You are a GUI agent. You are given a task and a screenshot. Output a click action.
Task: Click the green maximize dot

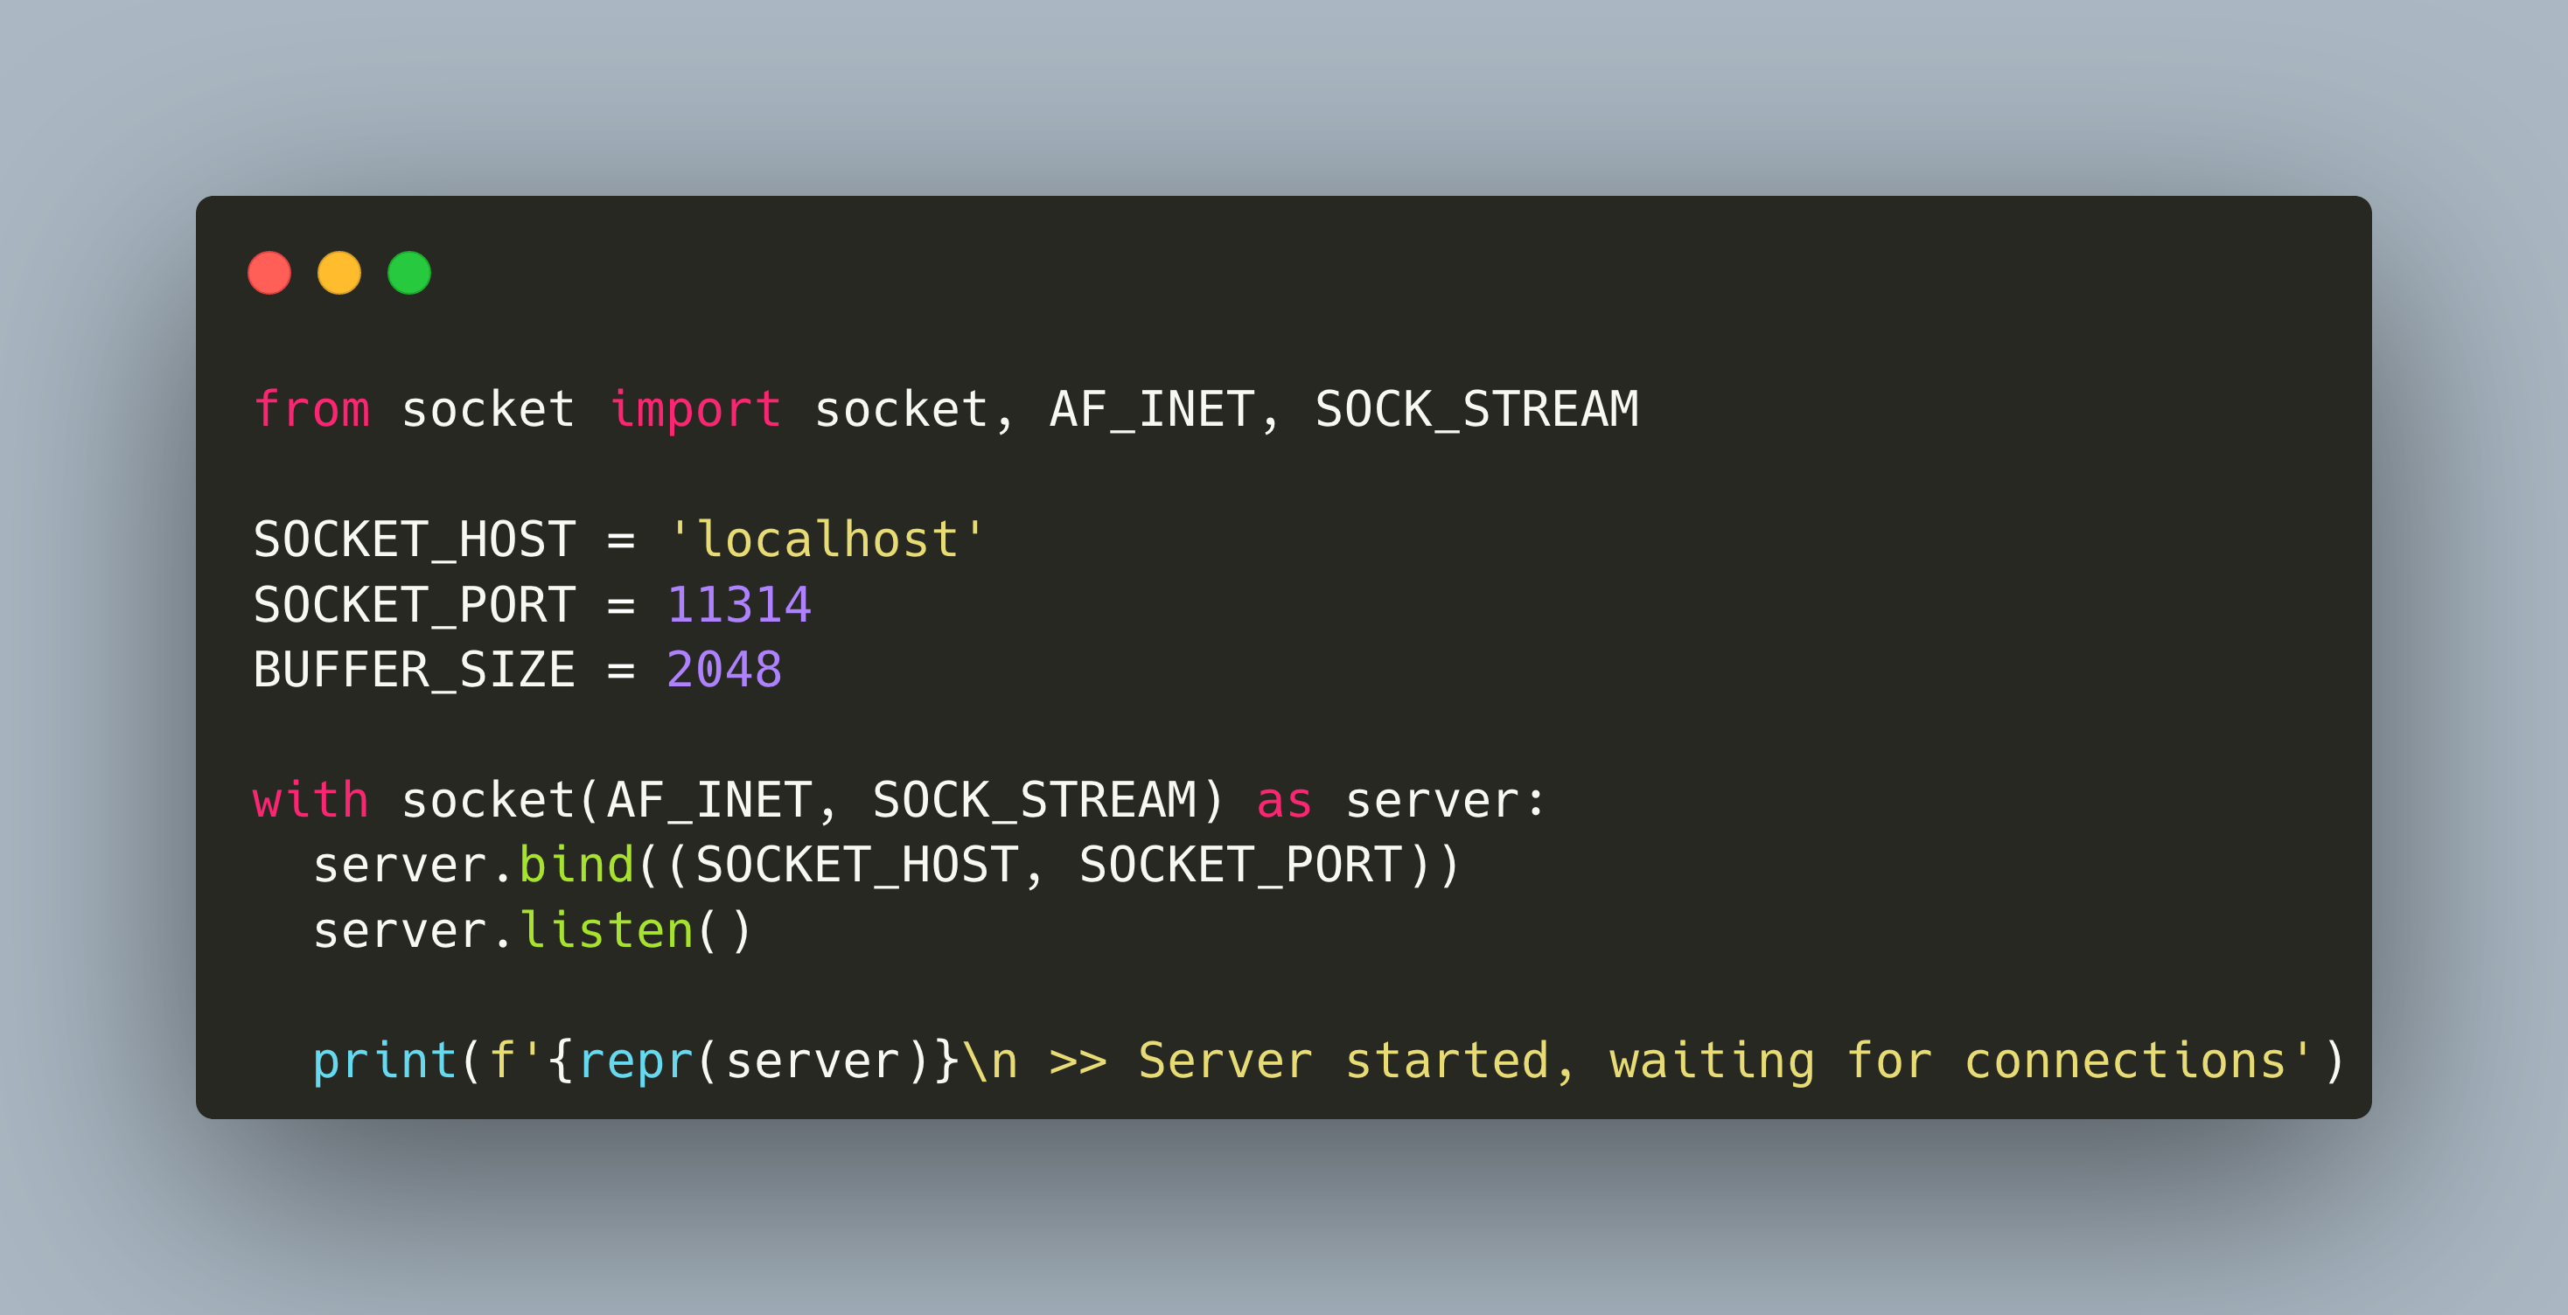(x=408, y=273)
